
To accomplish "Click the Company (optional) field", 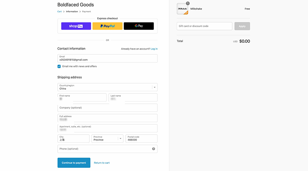I will click(108, 108).
